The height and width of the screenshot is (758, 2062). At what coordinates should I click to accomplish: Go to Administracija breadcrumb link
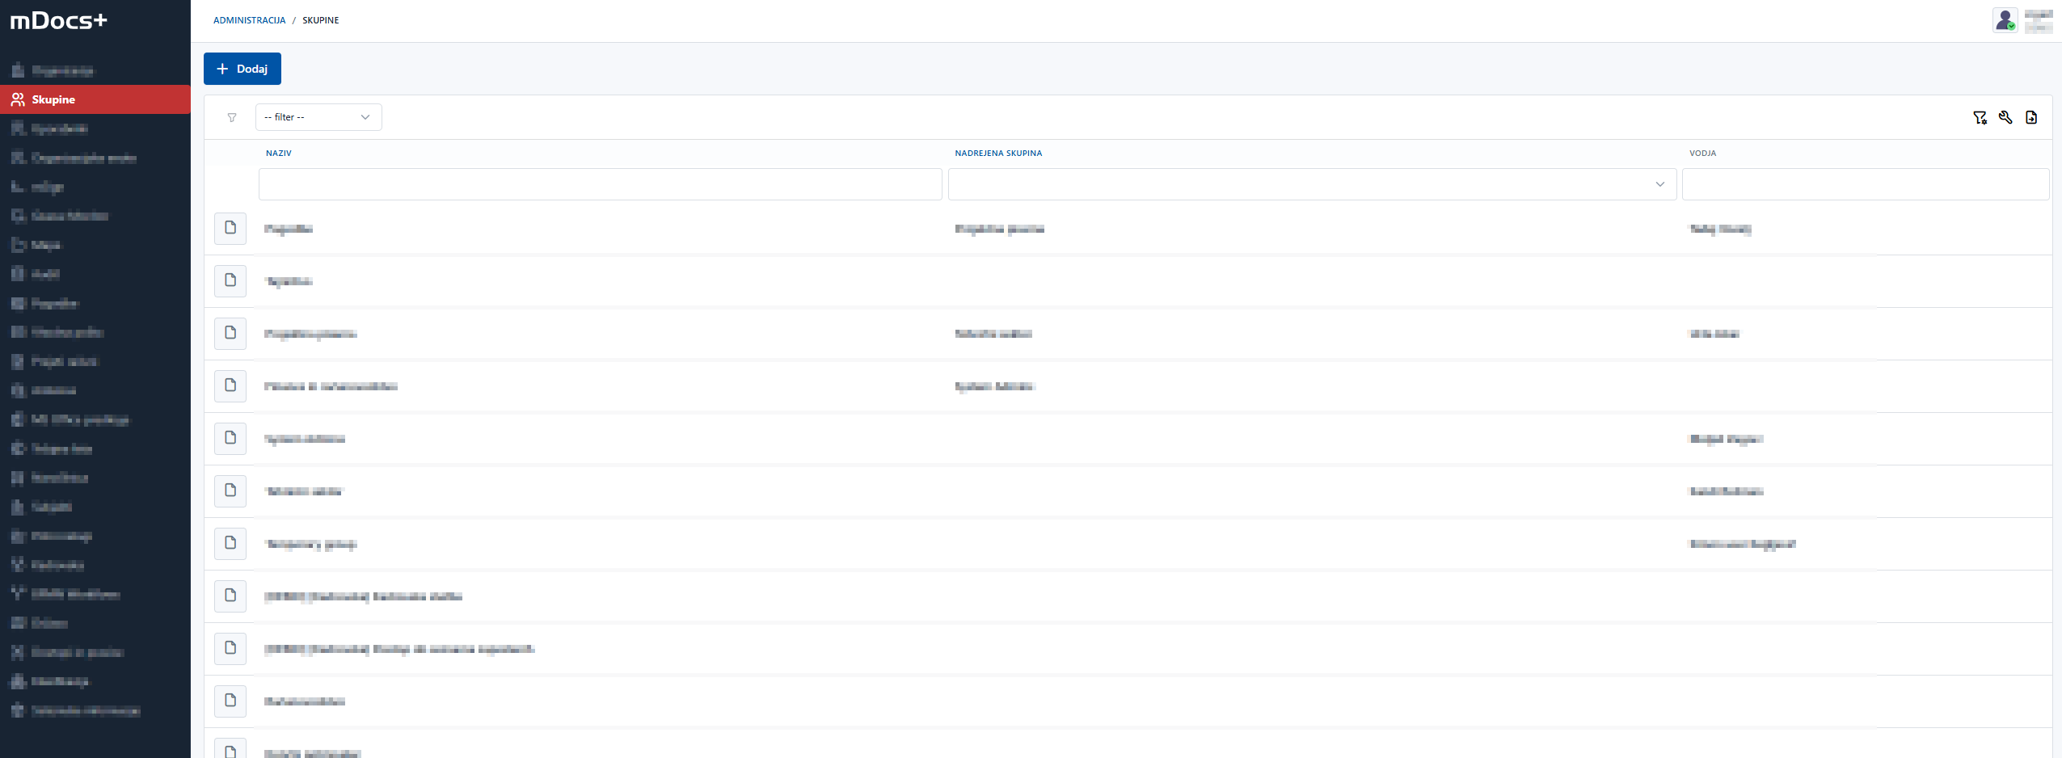(x=249, y=20)
